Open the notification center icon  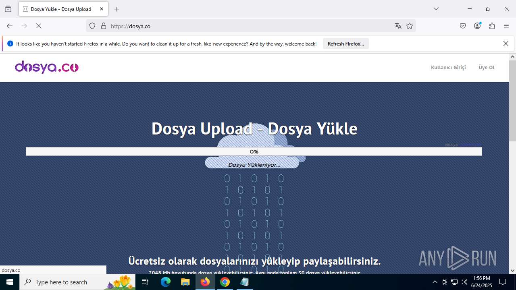click(503, 282)
